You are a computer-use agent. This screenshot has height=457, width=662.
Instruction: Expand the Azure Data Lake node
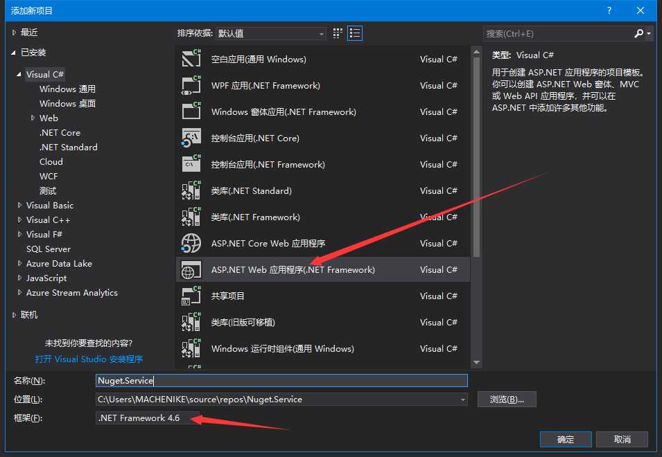19,264
